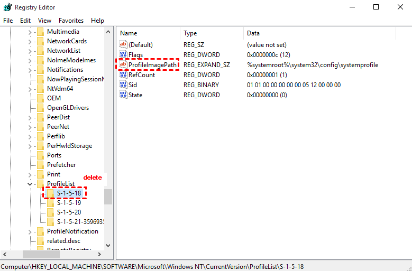Expand the PerHwIdStorage key
Viewport: 412px width, 271px height.
(x=30, y=146)
